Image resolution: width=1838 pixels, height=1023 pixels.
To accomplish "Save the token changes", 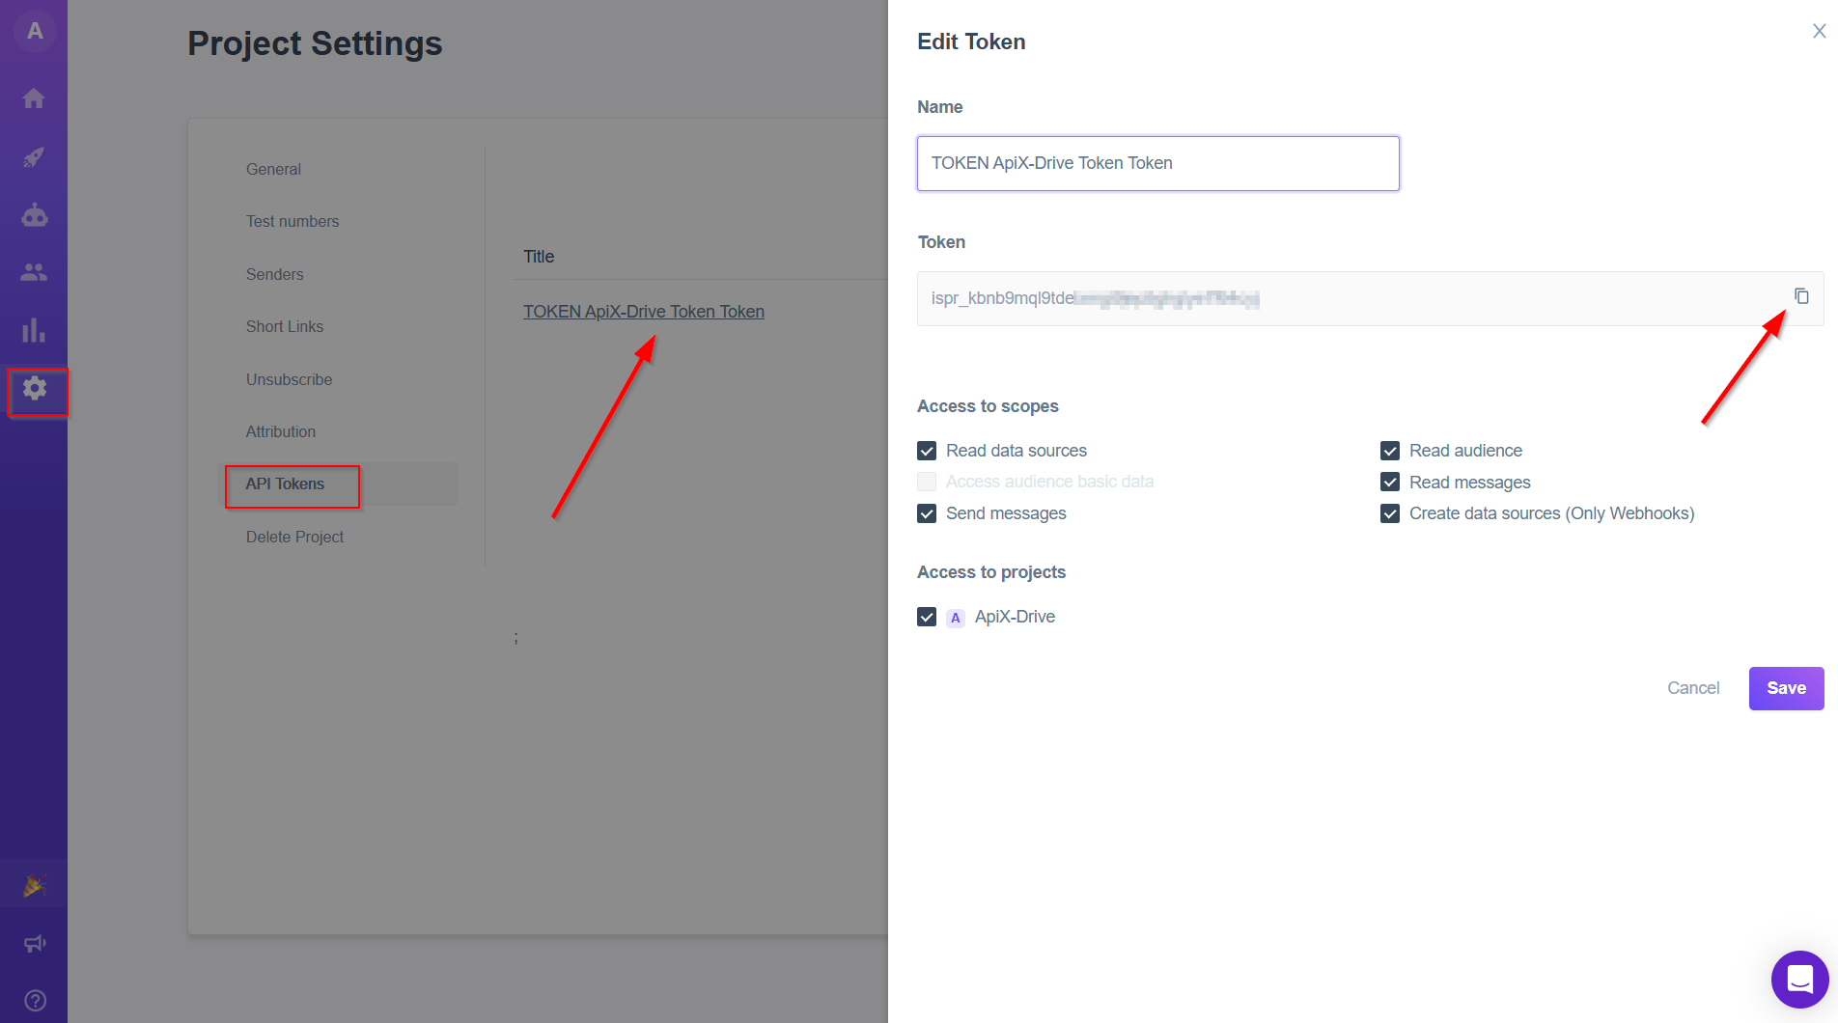I will [x=1786, y=688].
